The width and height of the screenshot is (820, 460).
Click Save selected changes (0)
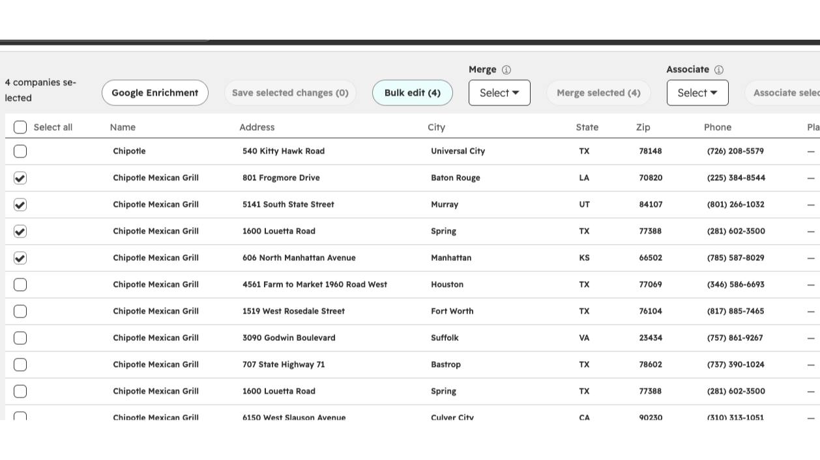pyautogui.click(x=290, y=92)
